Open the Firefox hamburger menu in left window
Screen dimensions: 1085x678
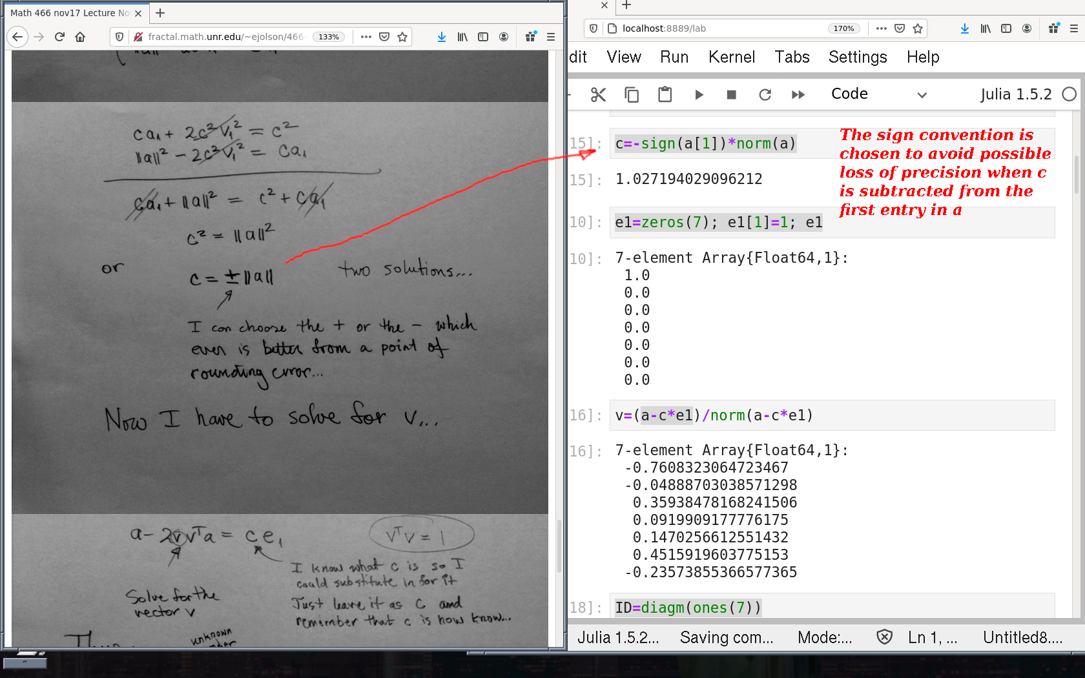tap(551, 37)
